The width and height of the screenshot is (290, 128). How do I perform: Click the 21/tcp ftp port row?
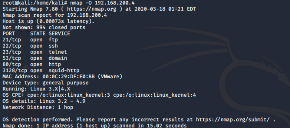[x=30, y=40]
